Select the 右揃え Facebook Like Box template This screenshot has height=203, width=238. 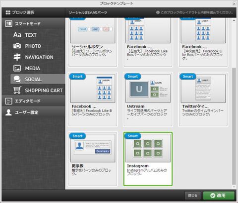[x=93, y=89]
